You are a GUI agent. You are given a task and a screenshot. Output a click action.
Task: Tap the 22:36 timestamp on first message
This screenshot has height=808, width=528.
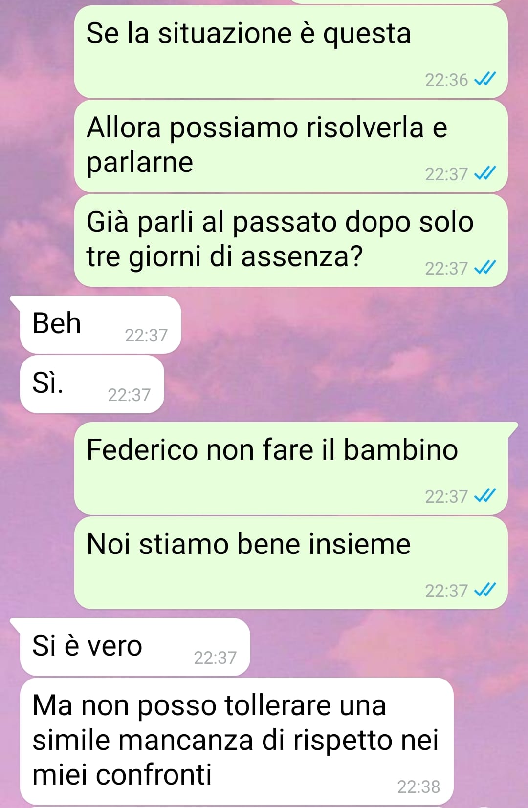click(446, 80)
